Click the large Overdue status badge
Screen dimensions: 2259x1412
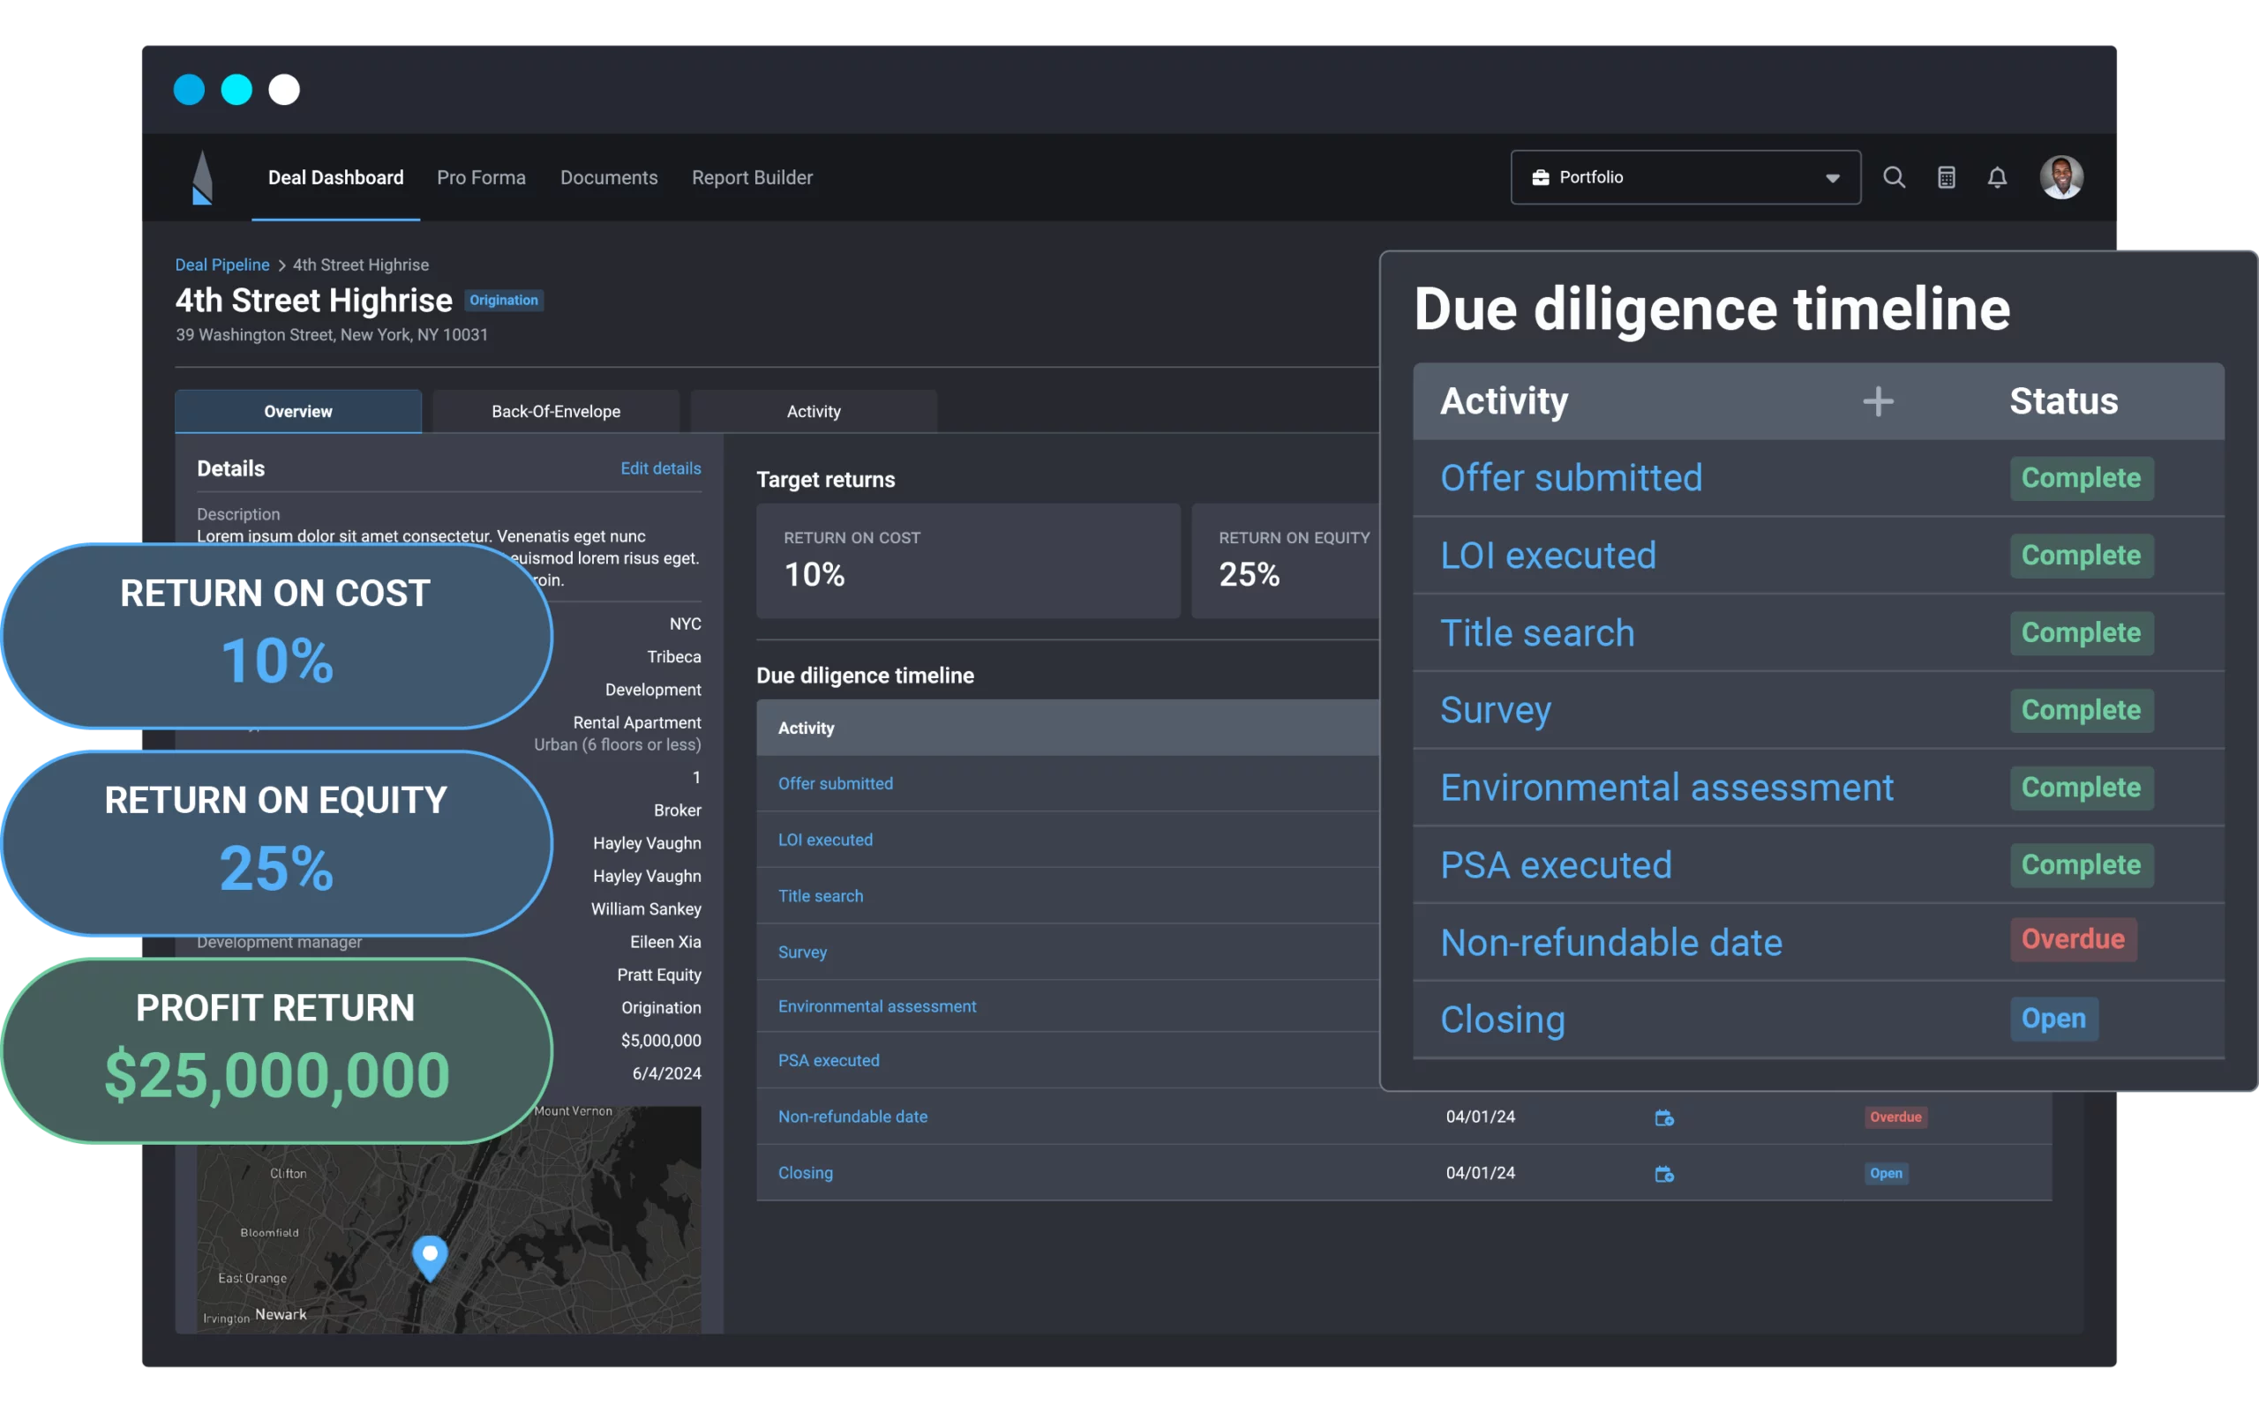(x=2073, y=939)
